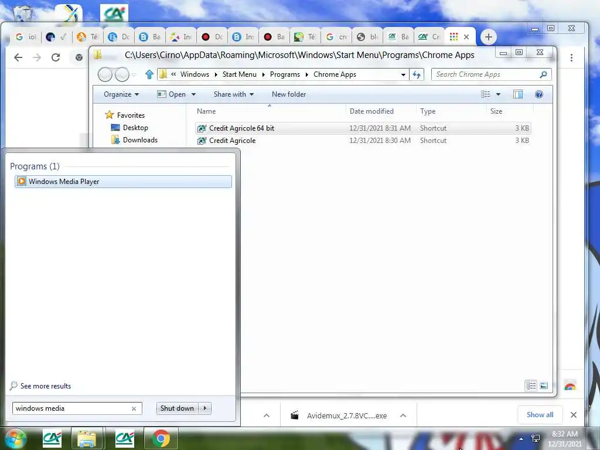Refresh the Explorer address bar
Viewport: 600px width, 450px height.
click(x=417, y=74)
